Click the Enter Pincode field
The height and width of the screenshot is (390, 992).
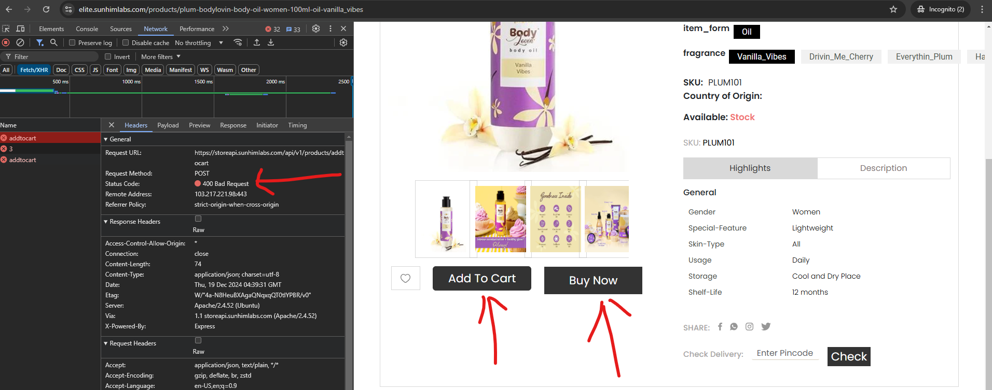coord(785,353)
